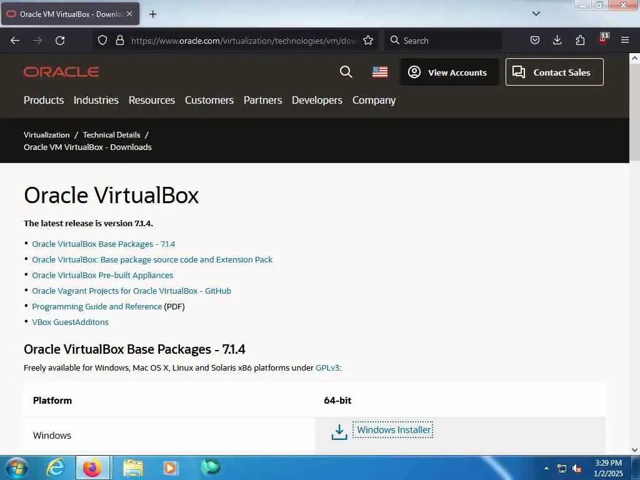Click scrollbar up arrow
640x480 pixels.
point(634,58)
